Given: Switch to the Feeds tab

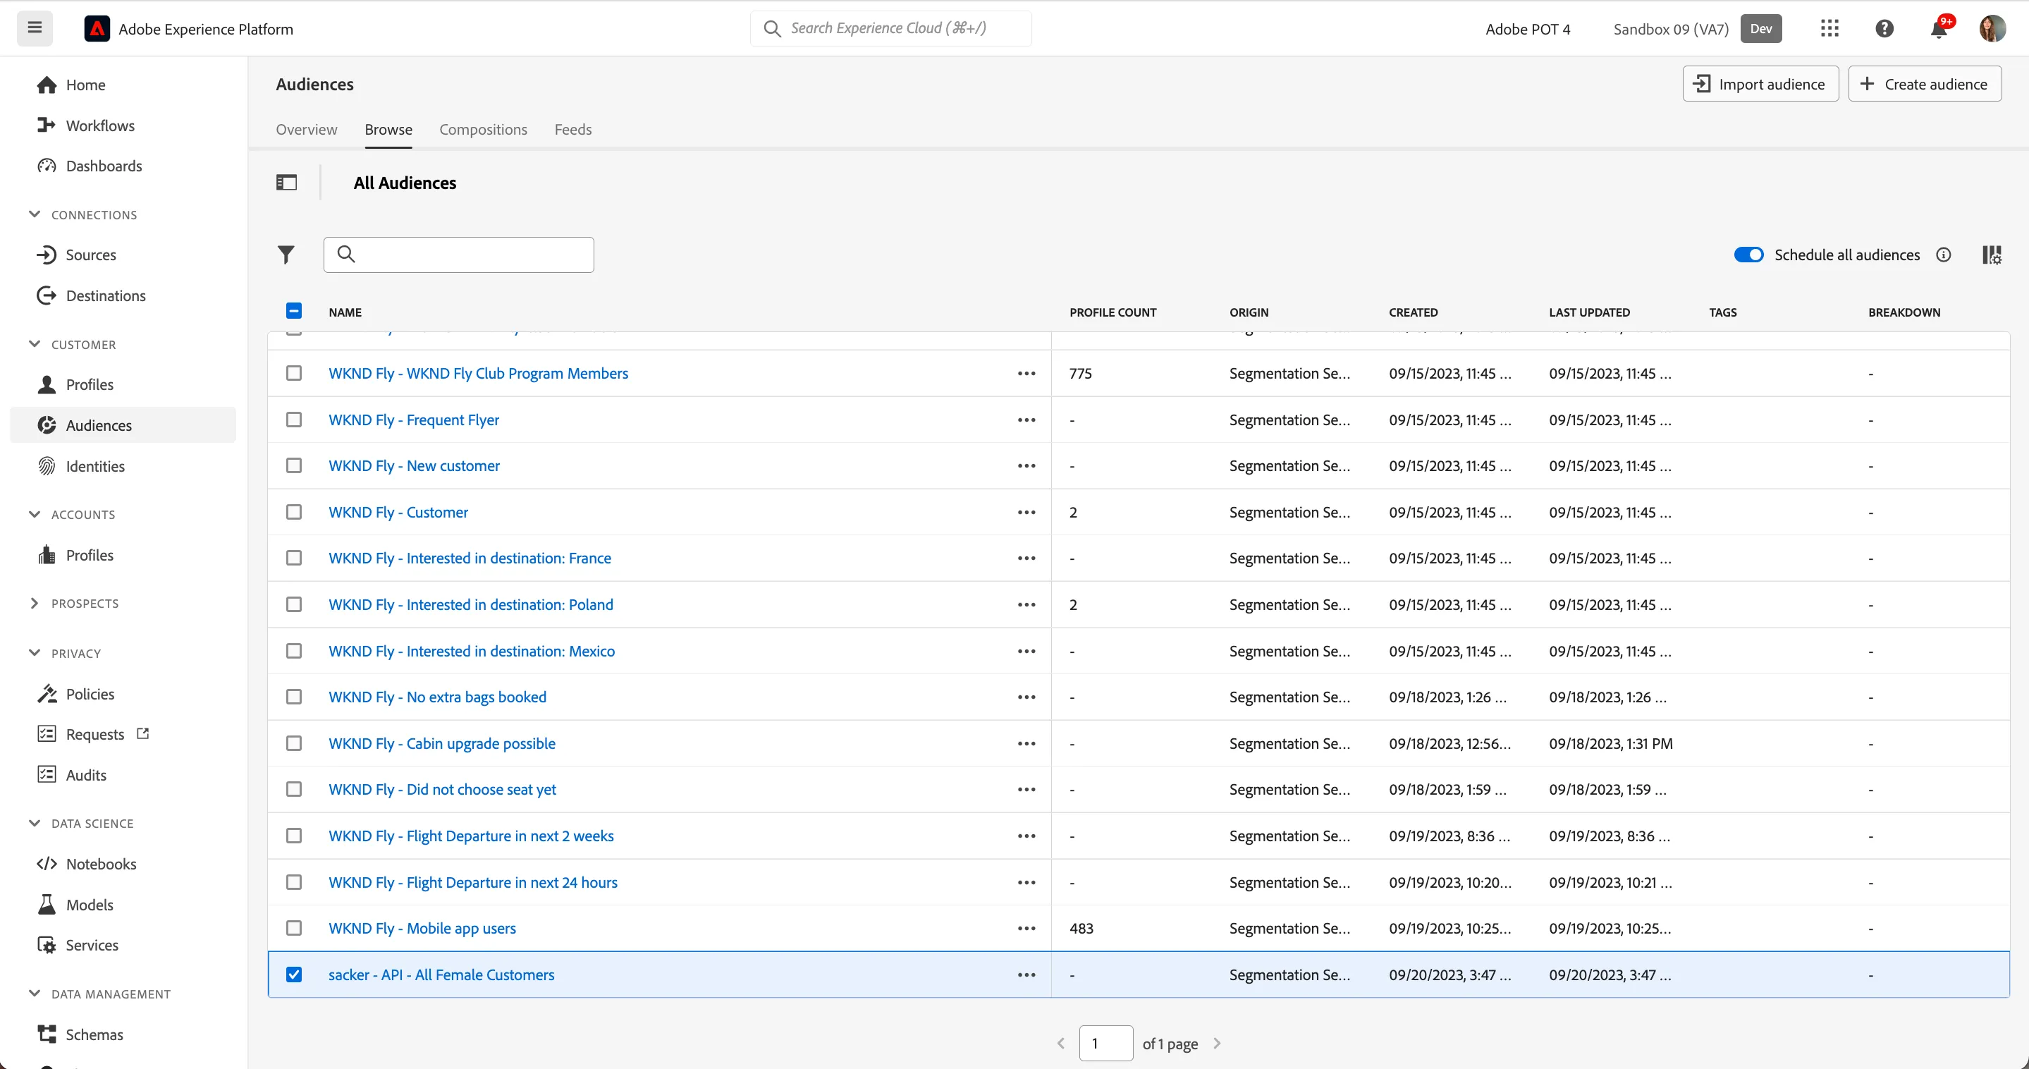Looking at the screenshot, I should [x=572, y=129].
